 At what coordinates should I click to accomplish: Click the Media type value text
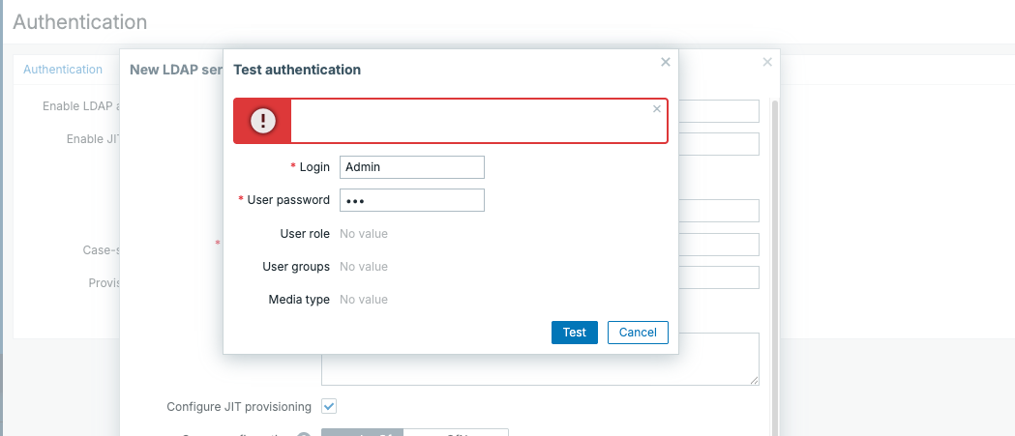coord(364,300)
